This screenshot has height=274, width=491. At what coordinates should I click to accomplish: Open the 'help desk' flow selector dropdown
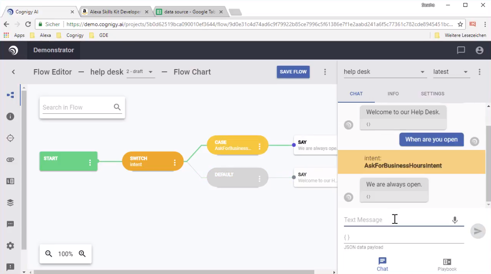click(384, 72)
